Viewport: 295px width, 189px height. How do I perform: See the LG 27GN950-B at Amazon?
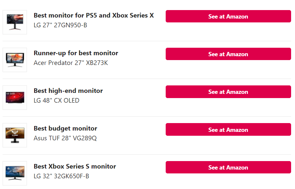pos(228,16)
